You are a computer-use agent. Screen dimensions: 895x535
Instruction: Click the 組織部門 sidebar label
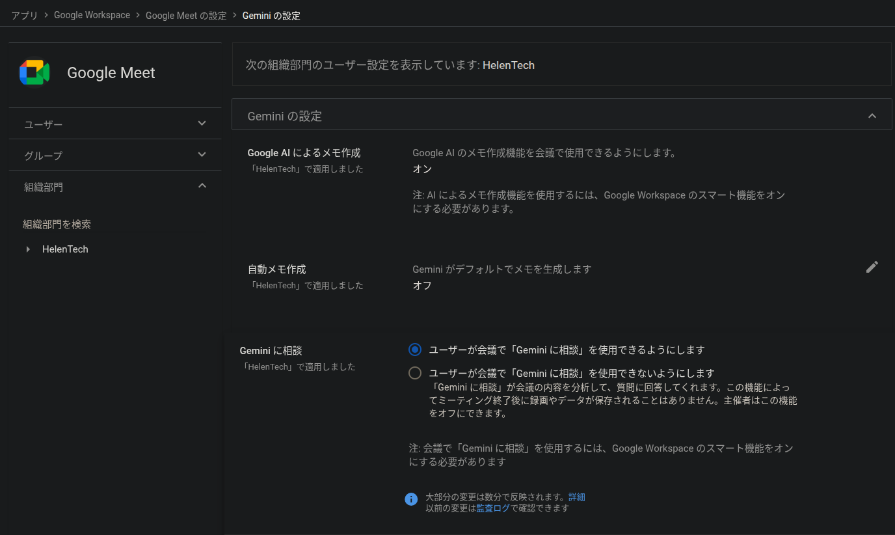[44, 187]
